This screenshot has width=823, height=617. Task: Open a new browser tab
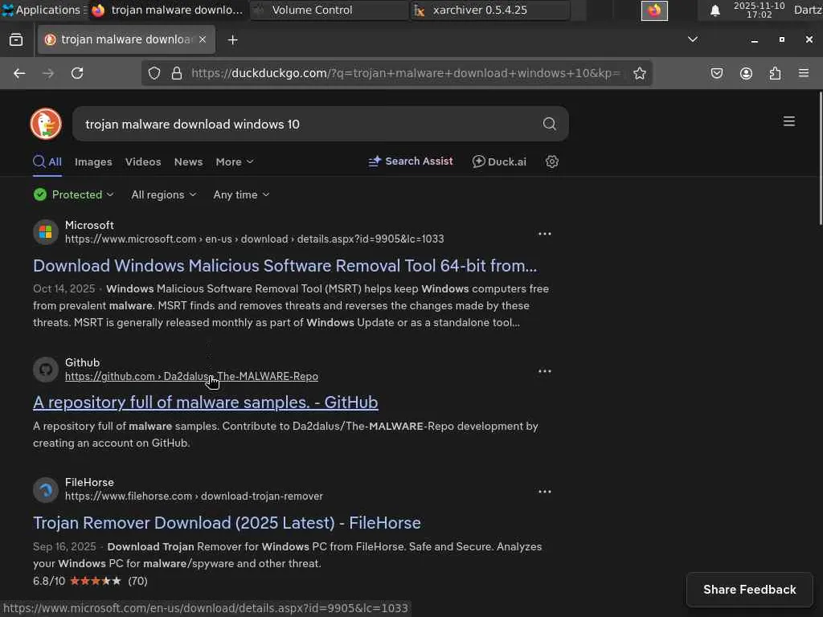coord(233,40)
